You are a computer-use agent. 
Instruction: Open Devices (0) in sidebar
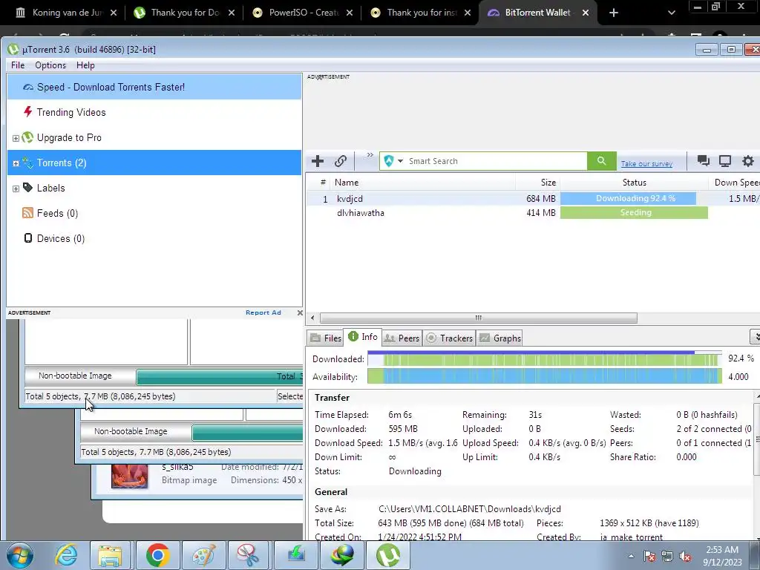click(61, 238)
